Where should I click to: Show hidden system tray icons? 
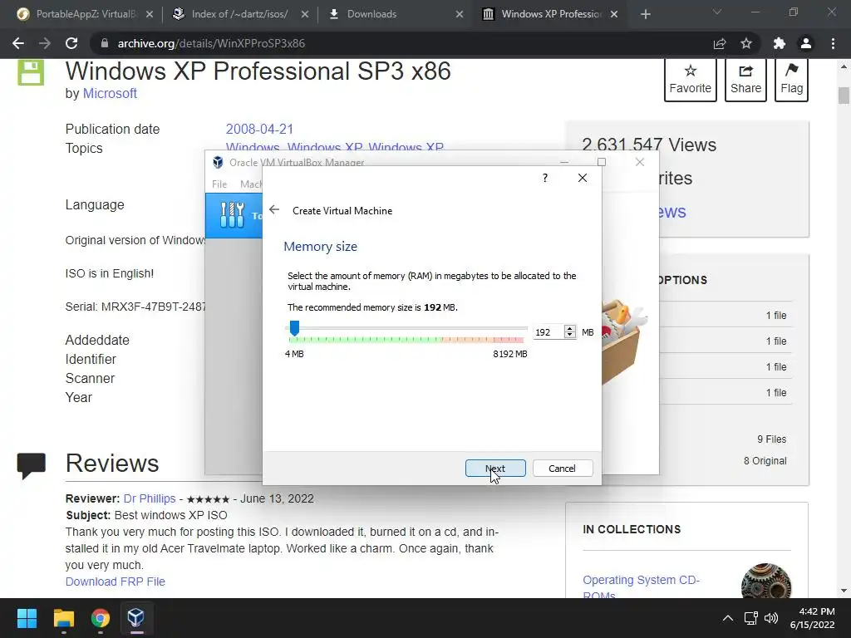tap(728, 618)
